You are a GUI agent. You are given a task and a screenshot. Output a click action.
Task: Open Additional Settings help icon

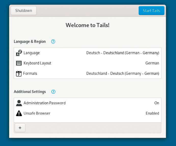pyautogui.click(x=53, y=92)
